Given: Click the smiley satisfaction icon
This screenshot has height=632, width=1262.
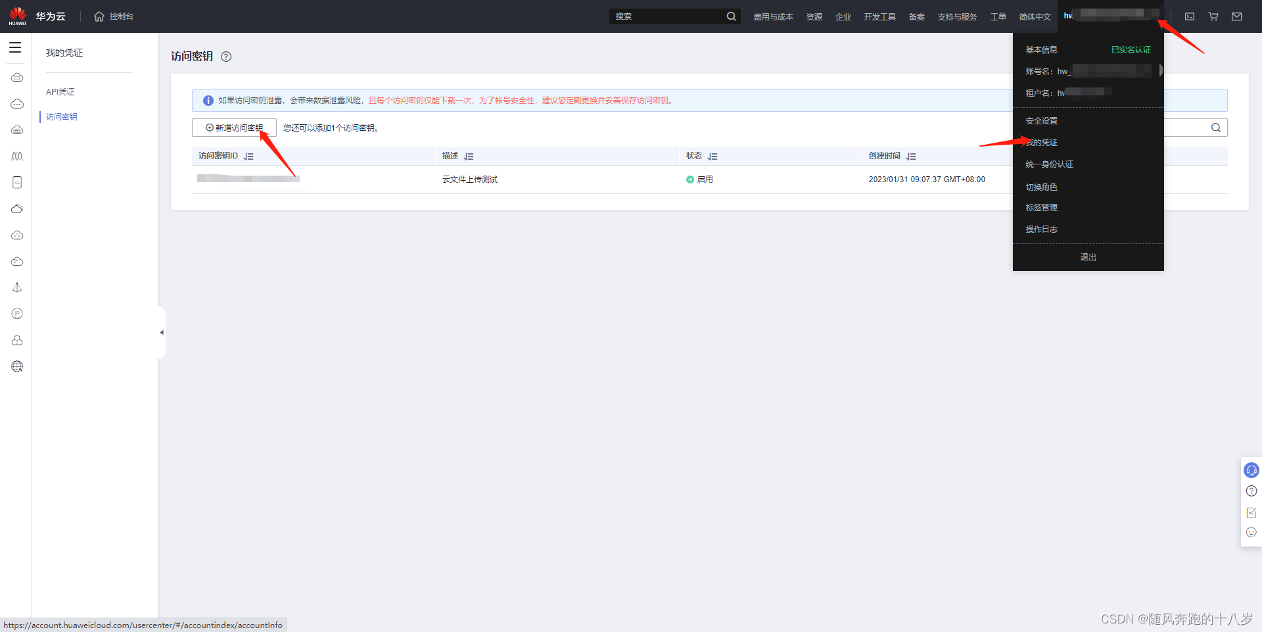Looking at the screenshot, I should pos(1251,533).
